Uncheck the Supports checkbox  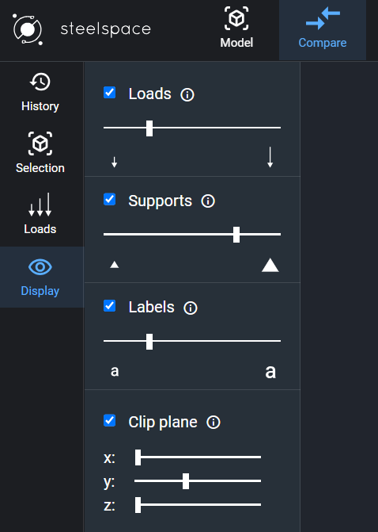(110, 199)
